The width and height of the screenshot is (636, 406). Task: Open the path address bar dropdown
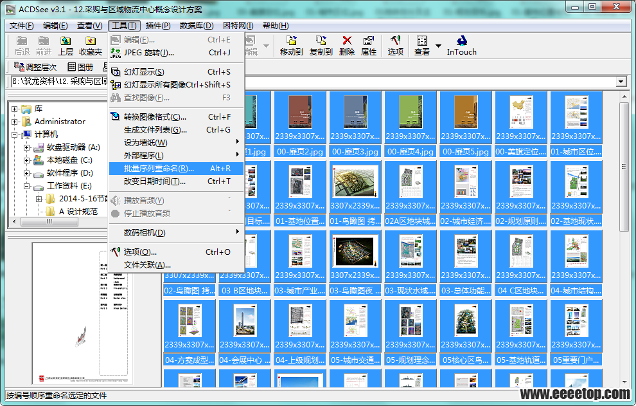coord(621,82)
